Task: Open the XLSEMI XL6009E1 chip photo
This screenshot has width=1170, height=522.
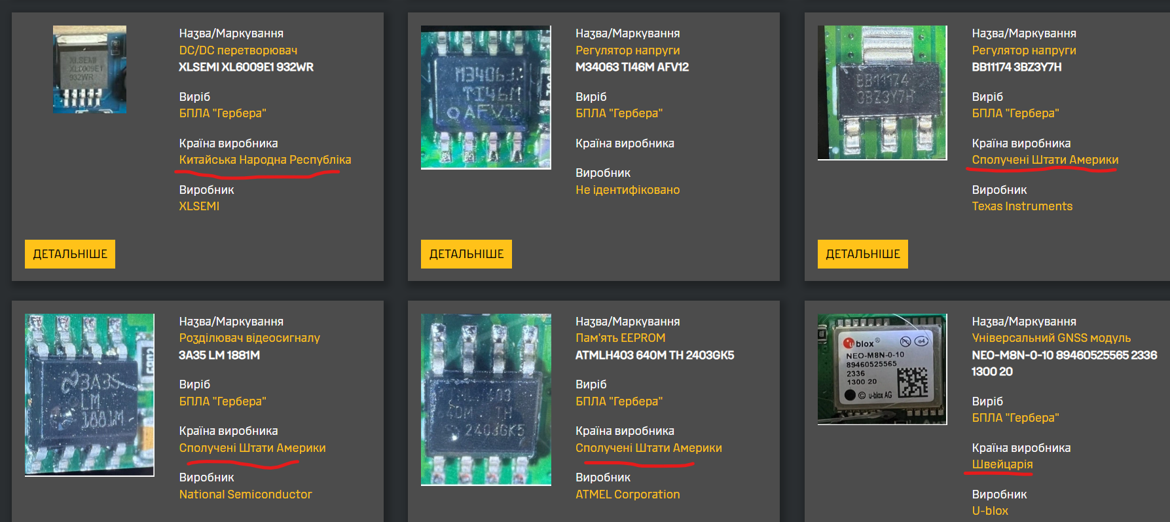Action: coord(90,69)
